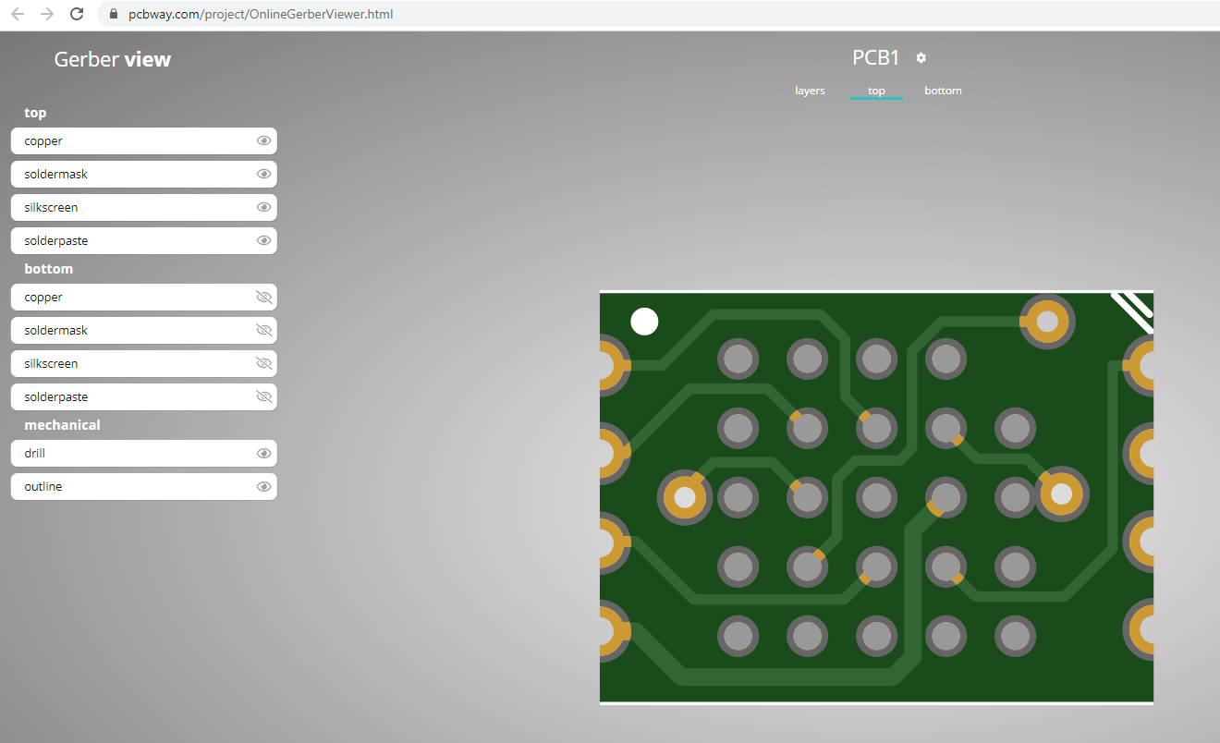The width and height of the screenshot is (1220, 743).
Task: Toggle top solderpaste eye icon
Action: pos(263,241)
